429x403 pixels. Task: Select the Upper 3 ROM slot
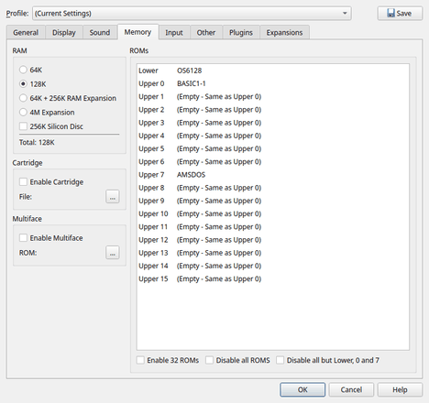click(272, 123)
